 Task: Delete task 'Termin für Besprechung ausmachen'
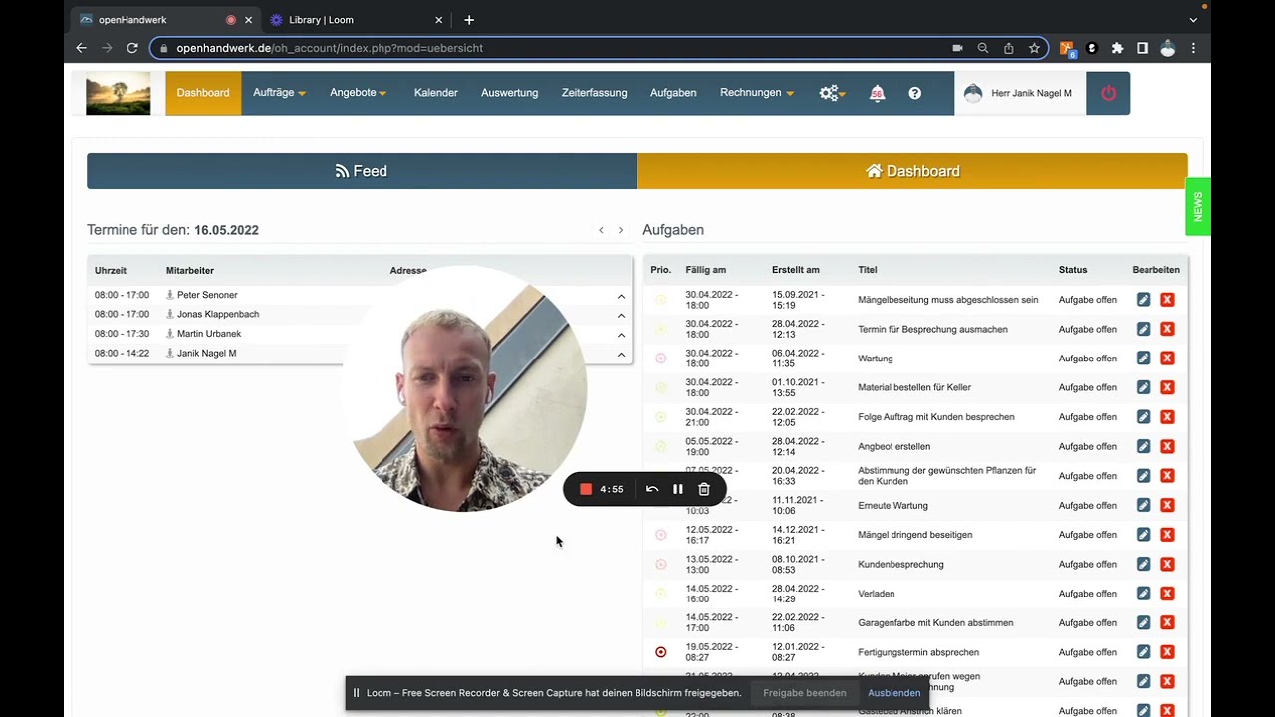click(1167, 329)
